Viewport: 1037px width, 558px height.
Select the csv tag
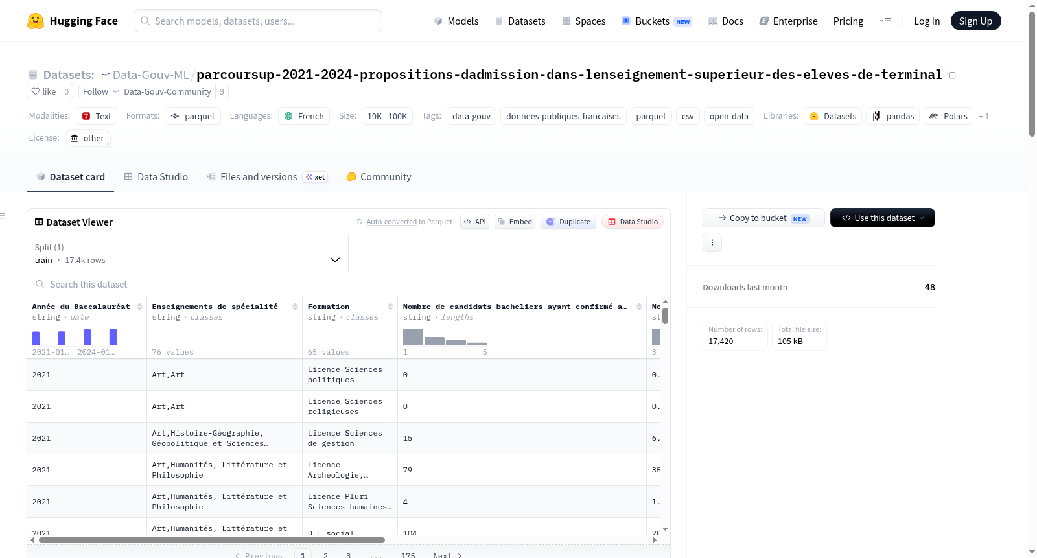pyautogui.click(x=688, y=116)
